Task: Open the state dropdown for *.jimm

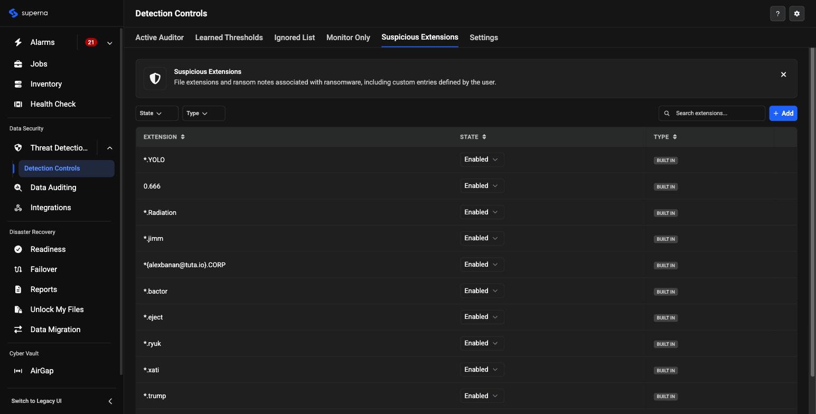Action: (x=482, y=238)
